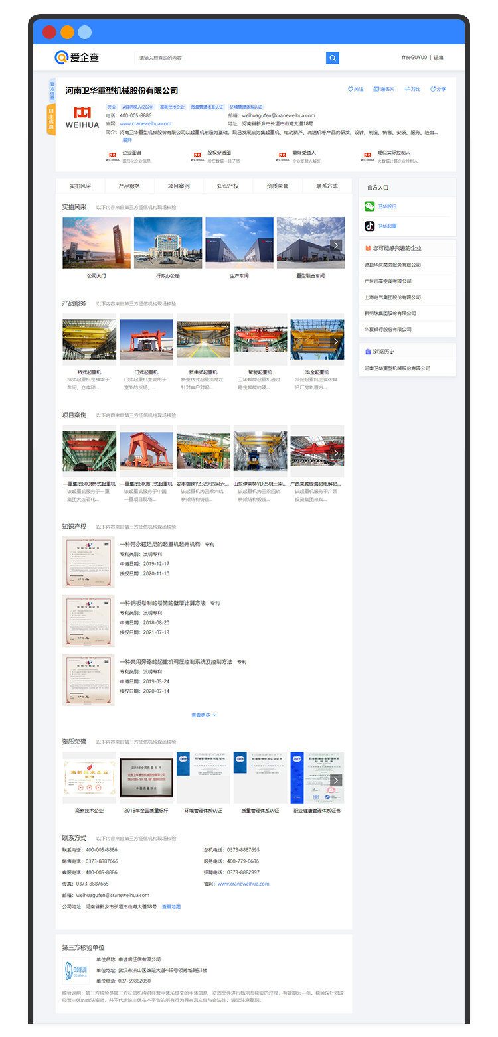The height and width of the screenshot is (1037, 498).
Task: Click next arrow in 实拍风采 gallery
Action: [337, 245]
